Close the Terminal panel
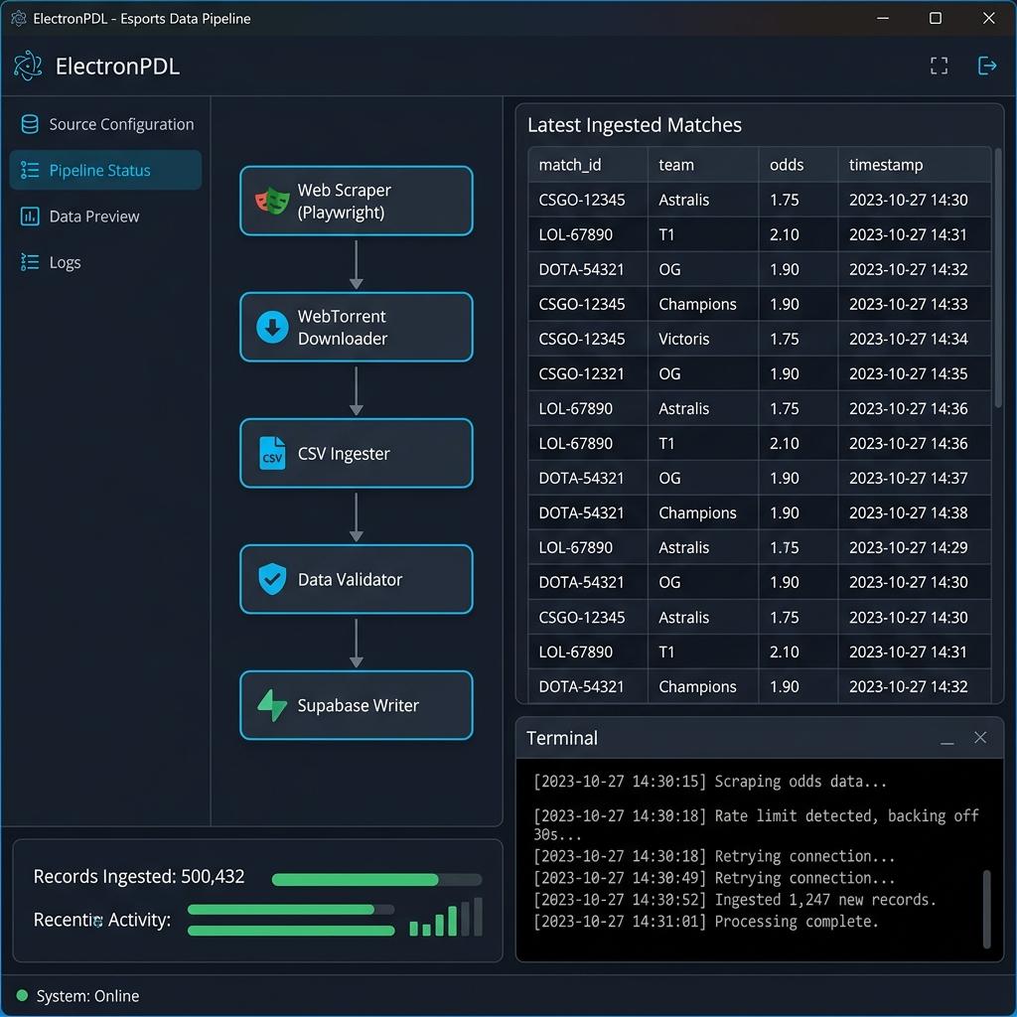Viewport: 1017px width, 1017px height. click(980, 738)
